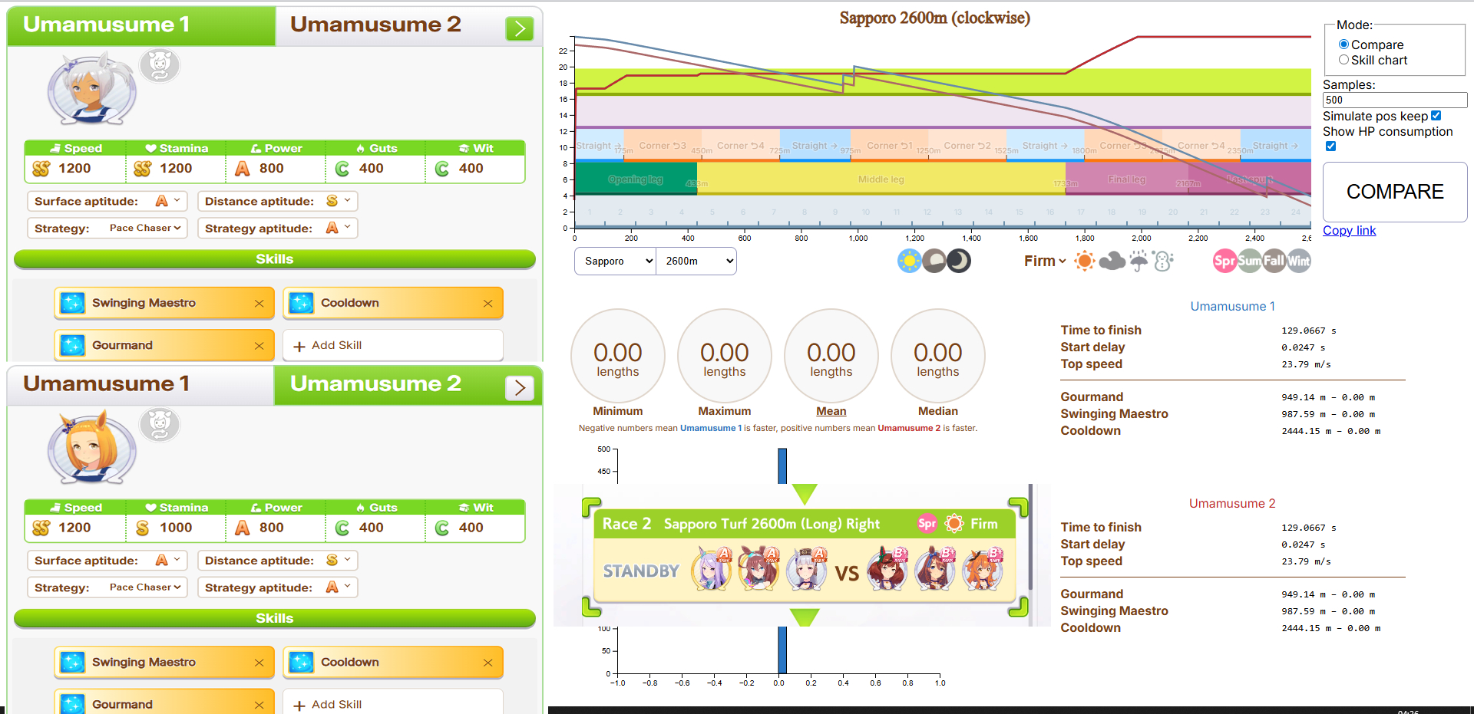
Task: Select the sunny weather icon
Action: [1084, 261]
